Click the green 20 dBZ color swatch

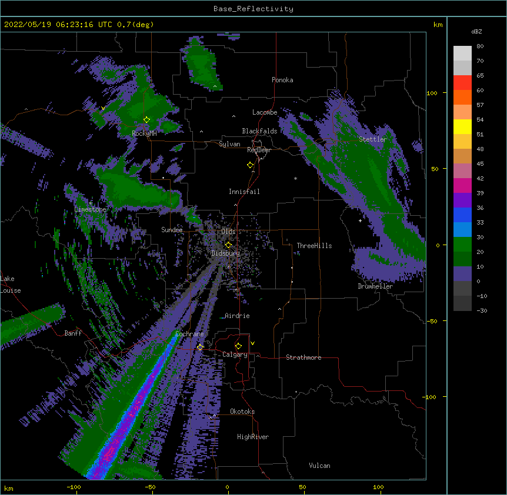[x=462, y=245]
